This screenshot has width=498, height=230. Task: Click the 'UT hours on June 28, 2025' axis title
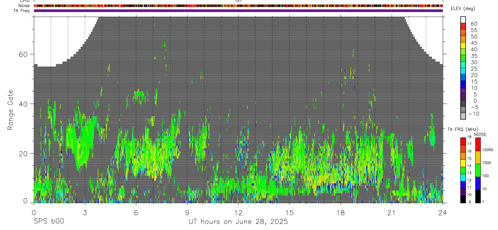238,222
